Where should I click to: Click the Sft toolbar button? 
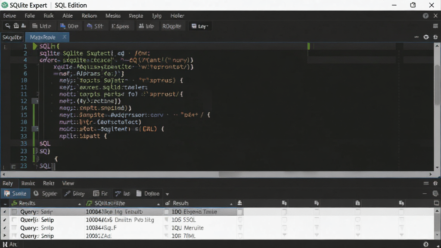click(95, 26)
